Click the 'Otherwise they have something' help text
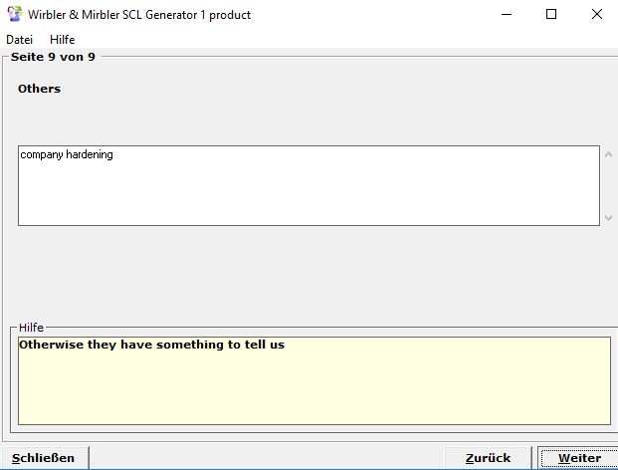The width and height of the screenshot is (618, 470). tap(151, 346)
